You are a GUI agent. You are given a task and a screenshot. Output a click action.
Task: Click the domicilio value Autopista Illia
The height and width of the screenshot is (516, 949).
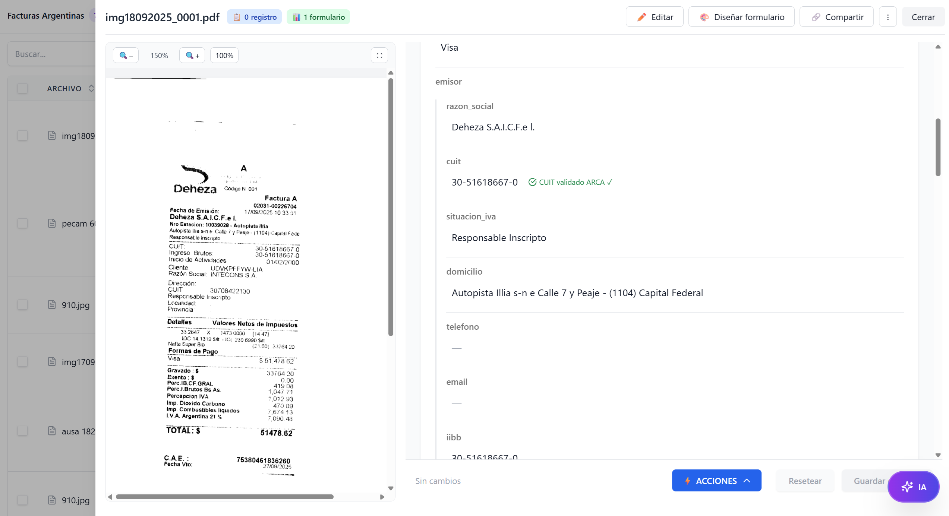click(x=577, y=293)
